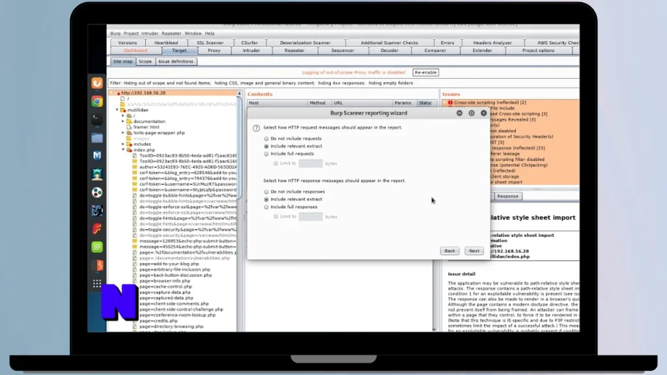
Task: Select Include full responses option
Action: point(266,207)
